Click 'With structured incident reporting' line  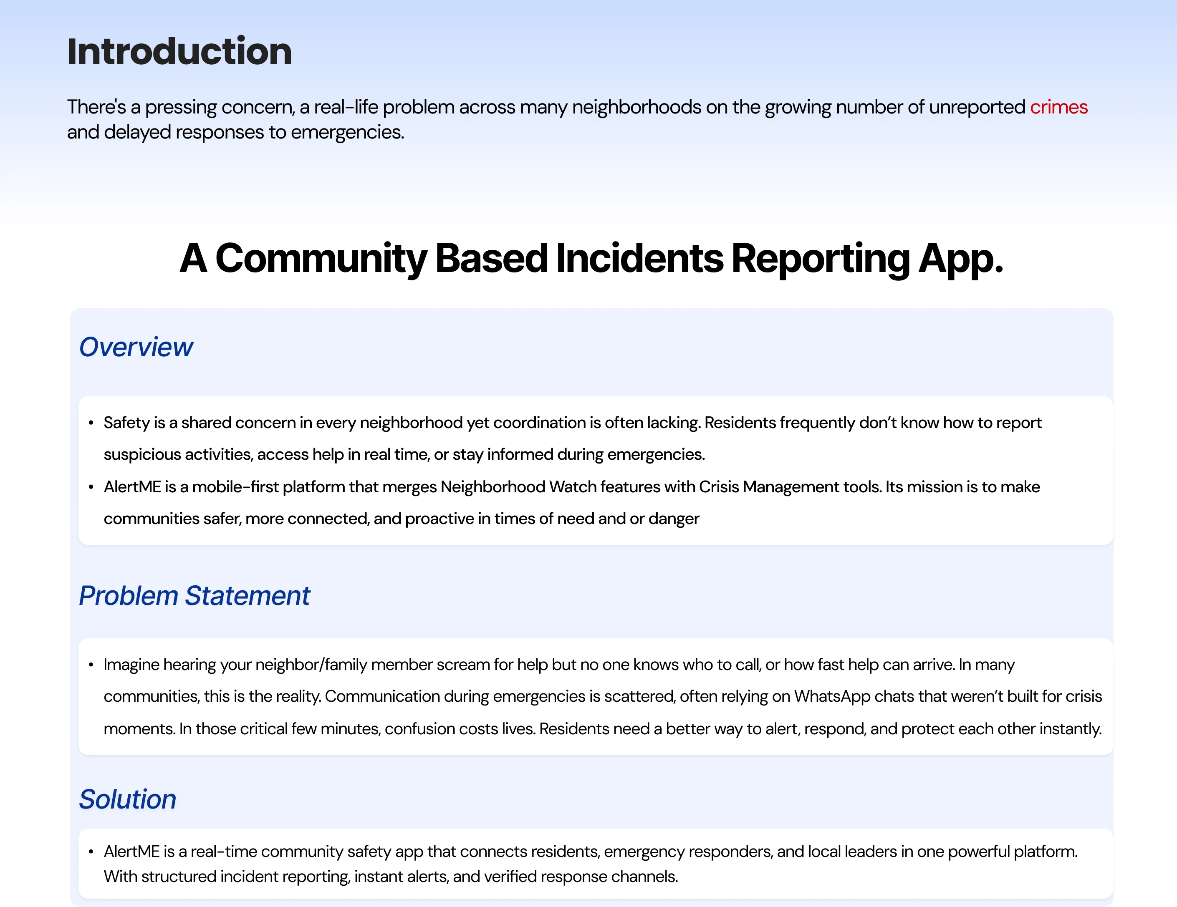(x=391, y=877)
